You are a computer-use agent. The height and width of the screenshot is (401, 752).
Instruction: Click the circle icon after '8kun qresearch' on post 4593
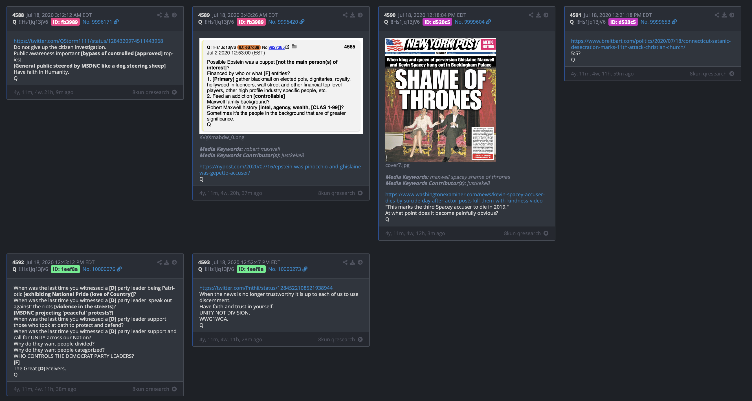(360, 339)
